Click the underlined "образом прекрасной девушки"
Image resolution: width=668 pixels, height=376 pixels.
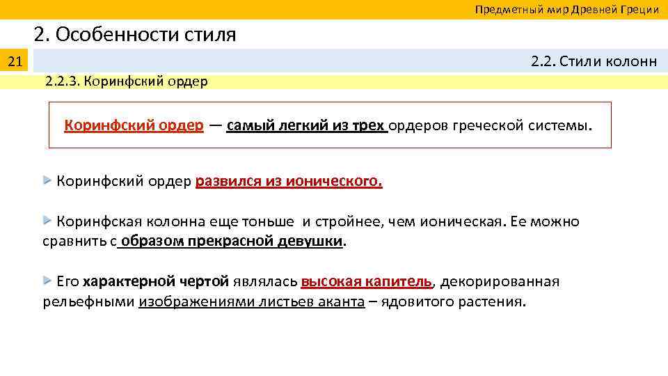[x=232, y=242]
